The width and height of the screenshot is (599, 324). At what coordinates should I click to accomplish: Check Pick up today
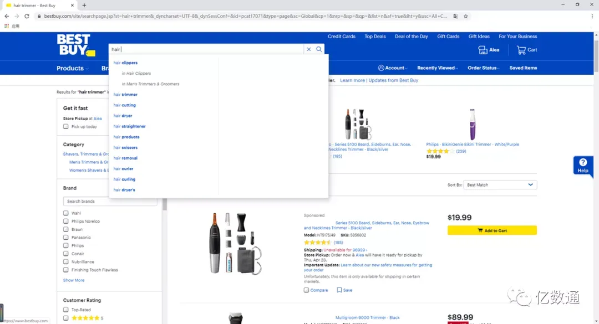[x=65, y=126]
